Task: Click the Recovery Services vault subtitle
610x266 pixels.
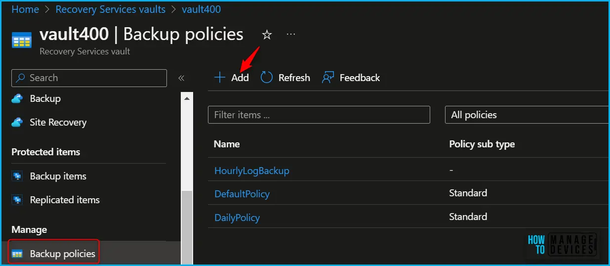Action: (x=85, y=51)
